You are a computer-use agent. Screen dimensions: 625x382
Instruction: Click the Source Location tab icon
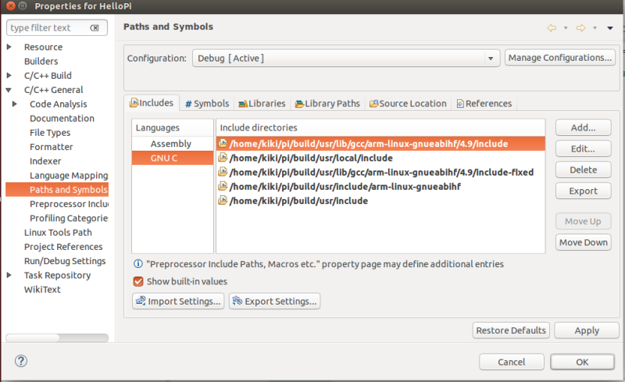pyautogui.click(x=374, y=104)
